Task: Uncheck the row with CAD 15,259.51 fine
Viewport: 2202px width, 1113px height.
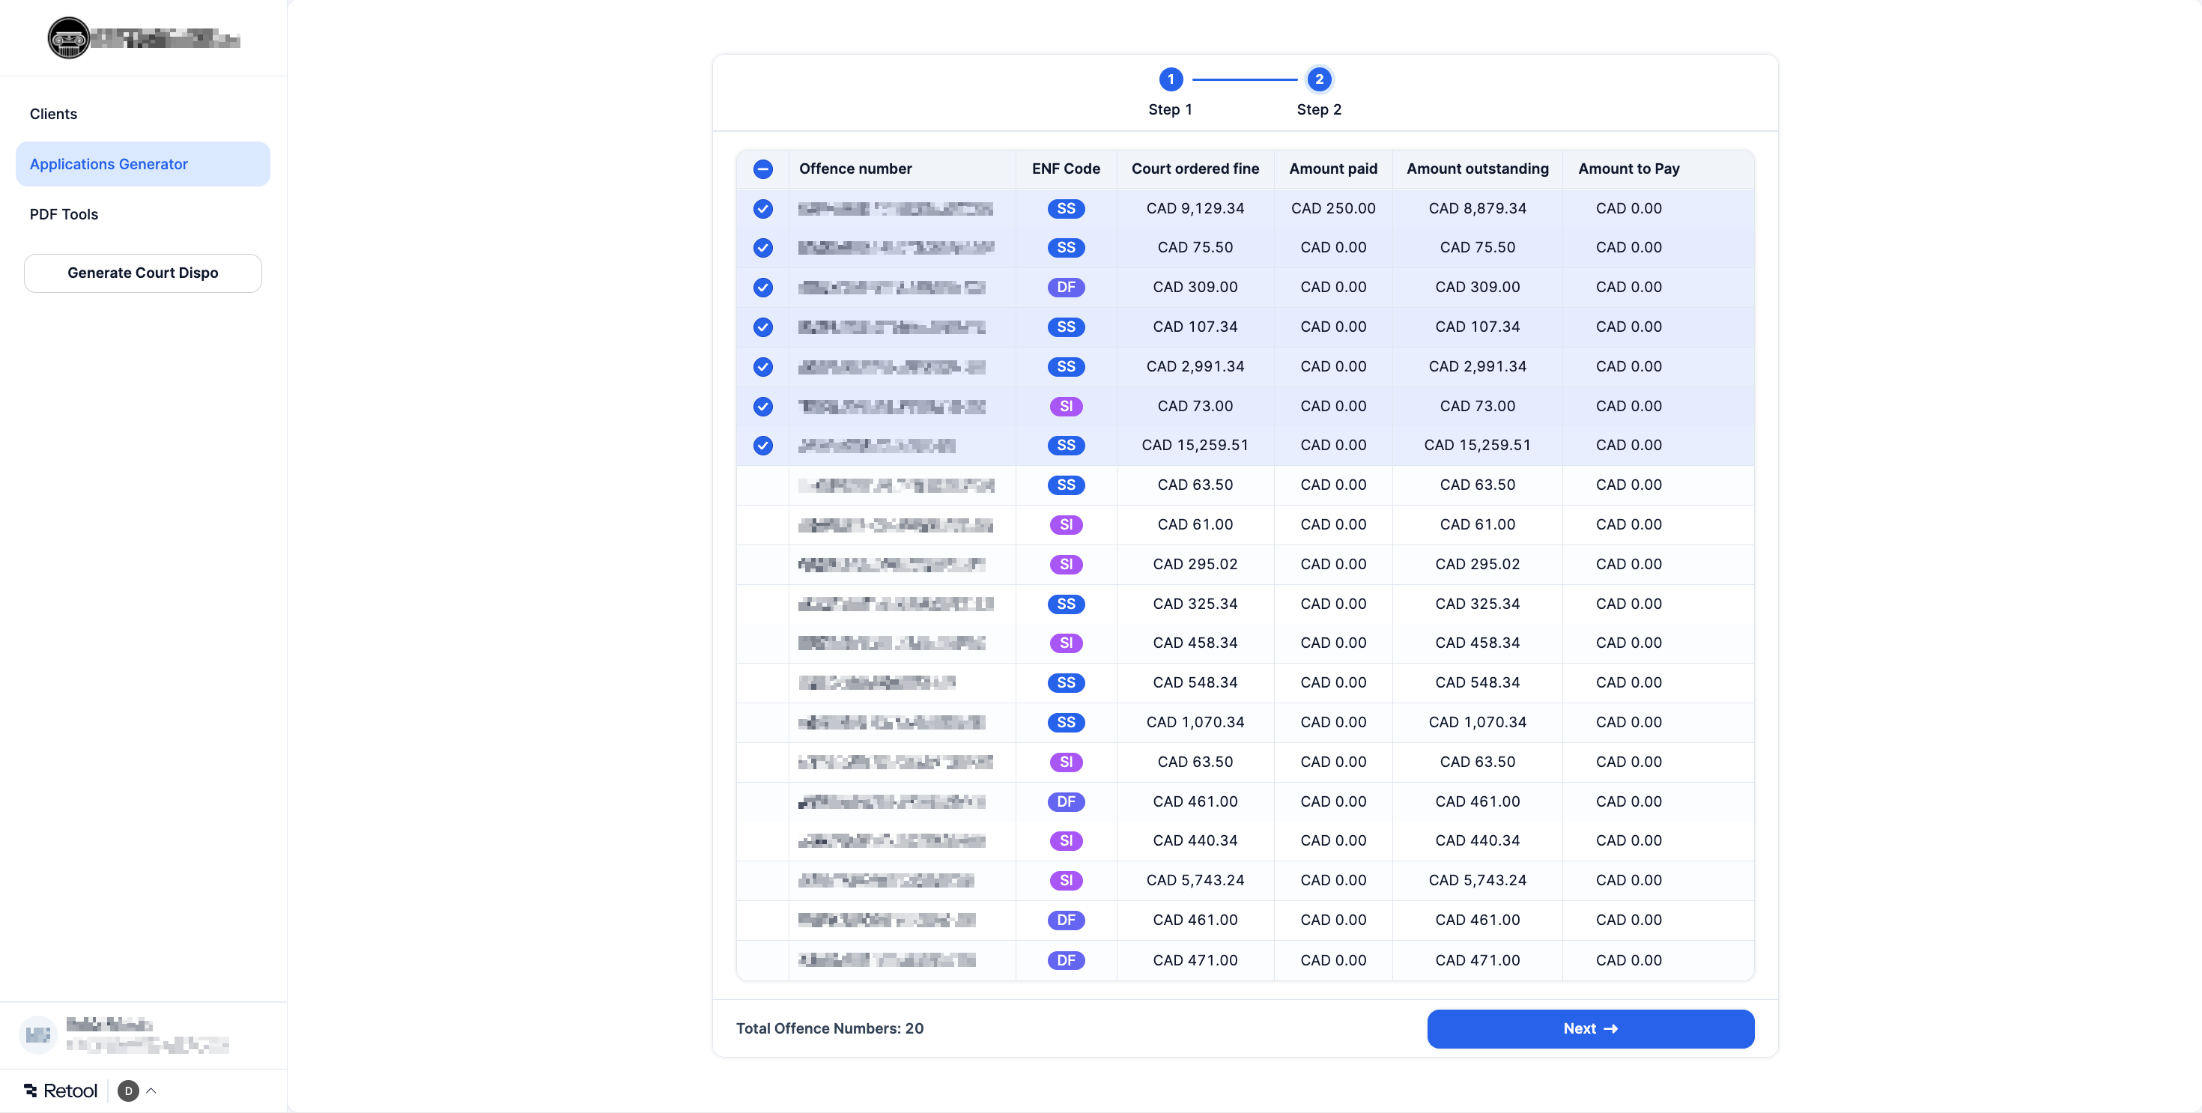Action: coord(762,446)
